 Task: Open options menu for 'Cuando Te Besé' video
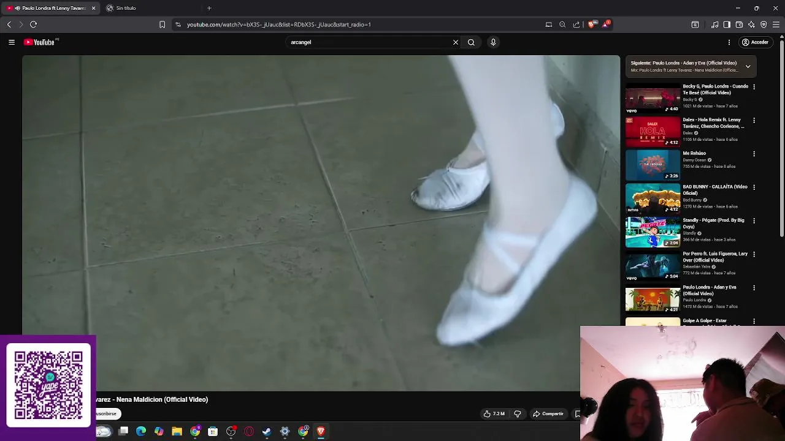[x=754, y=87]
